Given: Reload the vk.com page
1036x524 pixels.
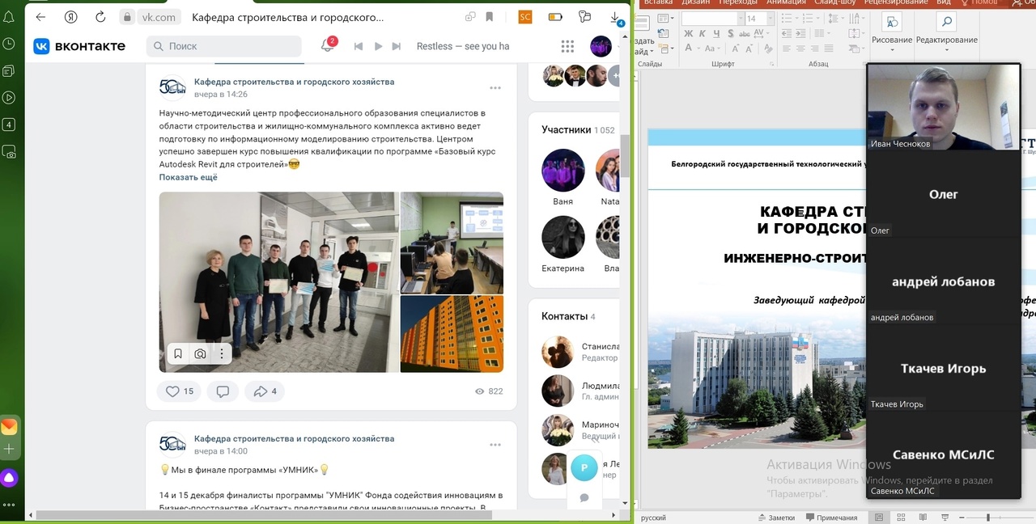Looking at the screenshot, I should pos(100,17).
